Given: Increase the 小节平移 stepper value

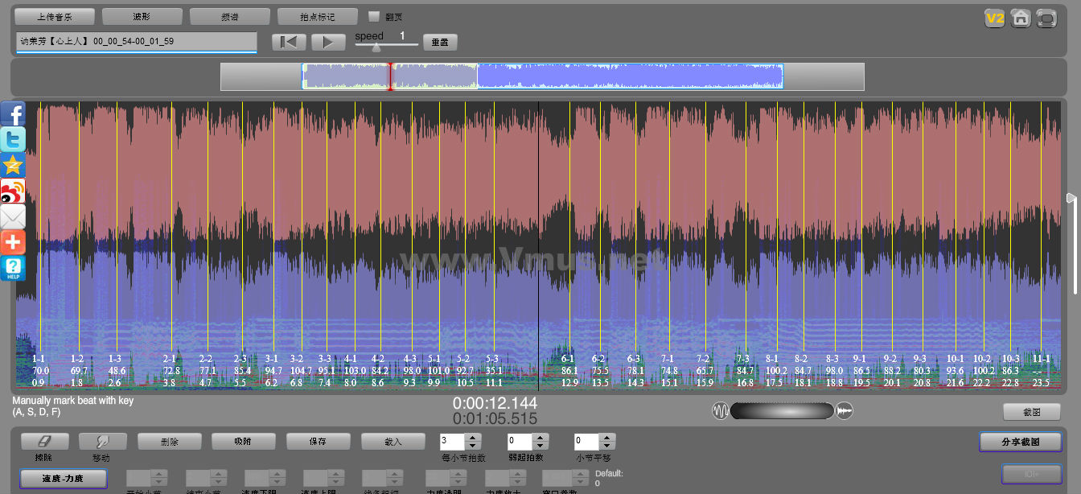Looking at the screenshot, I should click(x=607, y=438).
